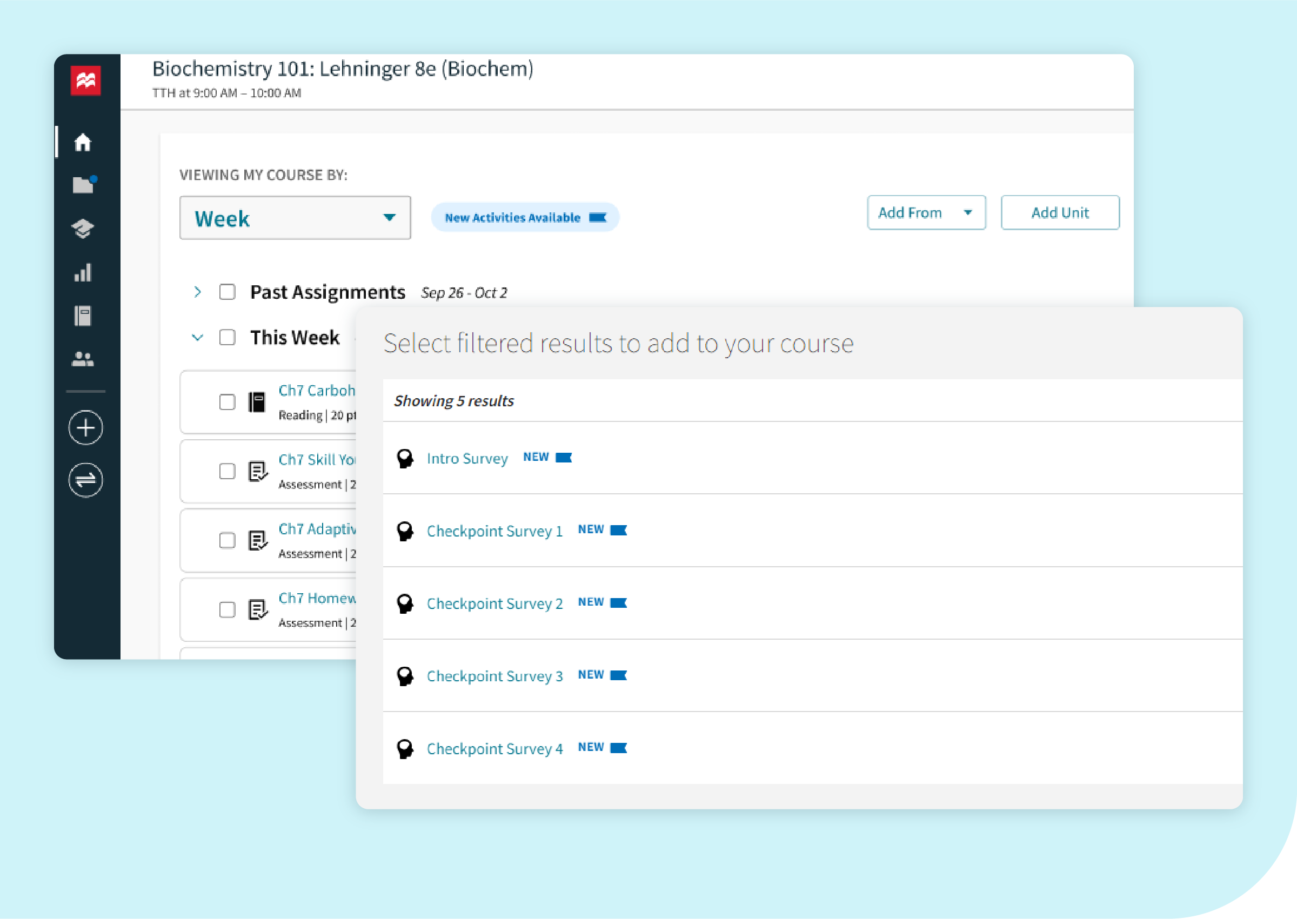Click the circled plus icon
Image resolution: width=1297 pixels, height=919 pixels.
[85, 427]
